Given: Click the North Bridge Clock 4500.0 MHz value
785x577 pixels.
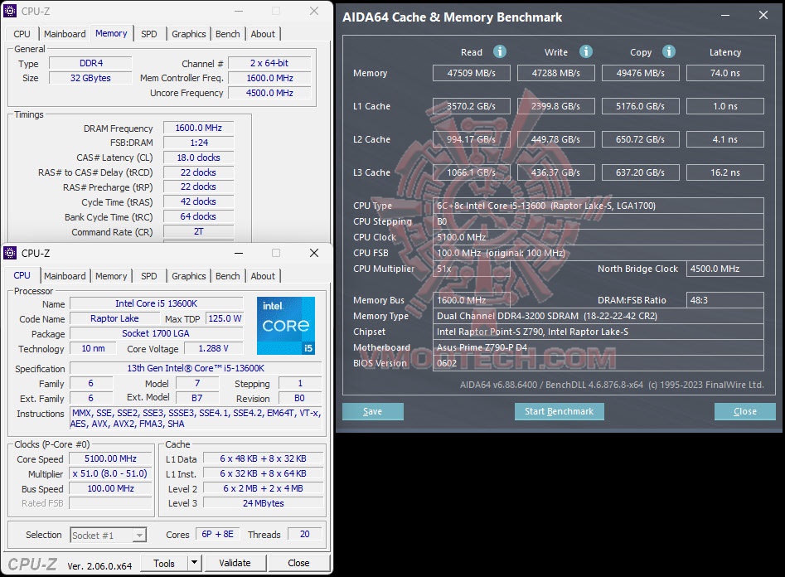Looking at the screenshot, I should coord(725,269).
